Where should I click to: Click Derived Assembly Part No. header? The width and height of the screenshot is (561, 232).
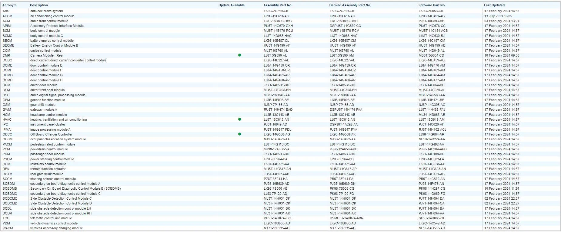350,5
